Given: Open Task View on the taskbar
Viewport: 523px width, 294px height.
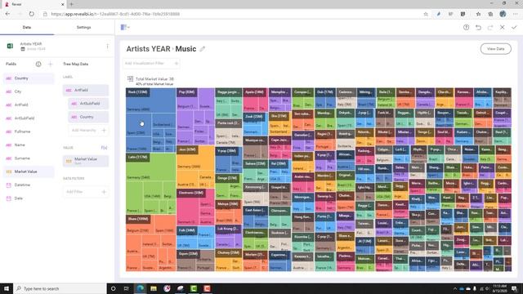Looking at the screenshot, I should [127, 288].
